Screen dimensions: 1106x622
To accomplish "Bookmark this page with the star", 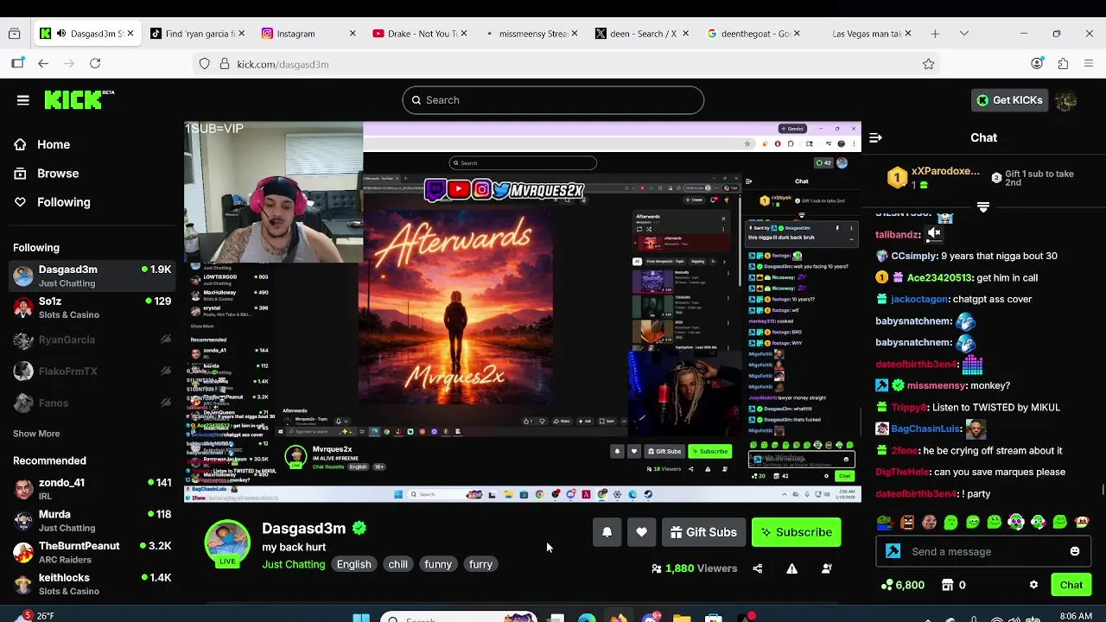I will [929, 64].
